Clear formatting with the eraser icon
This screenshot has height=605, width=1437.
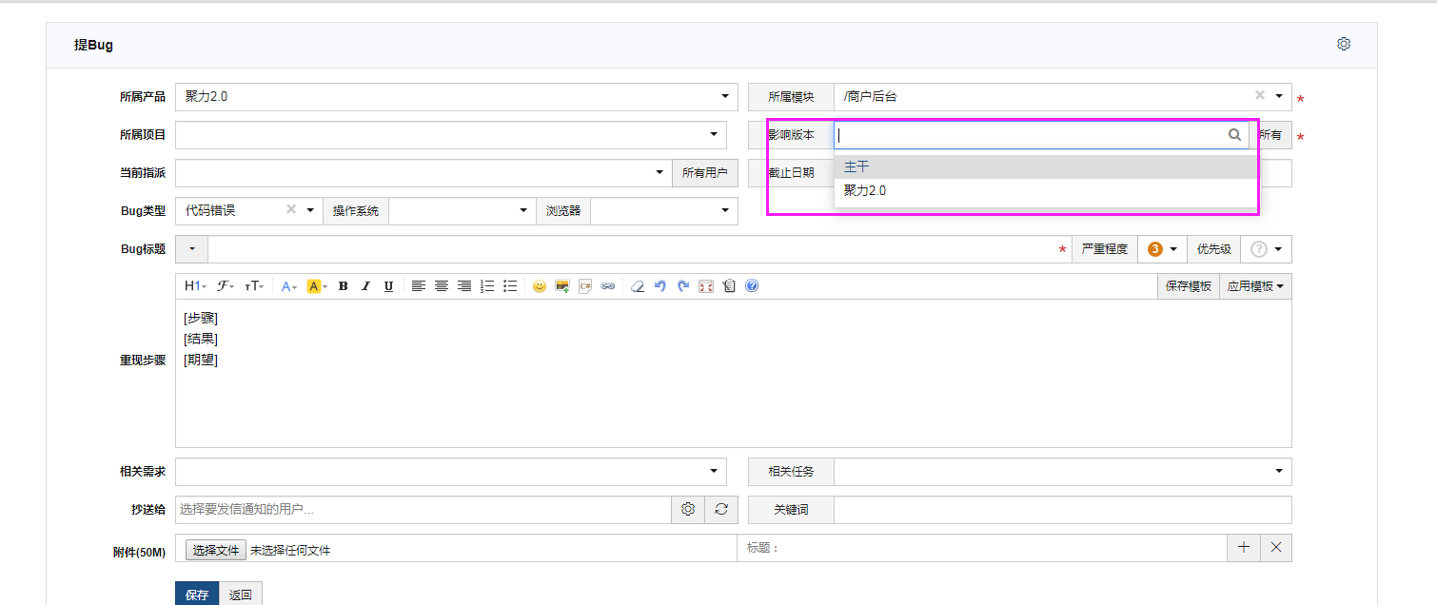(x=638, y=286)
